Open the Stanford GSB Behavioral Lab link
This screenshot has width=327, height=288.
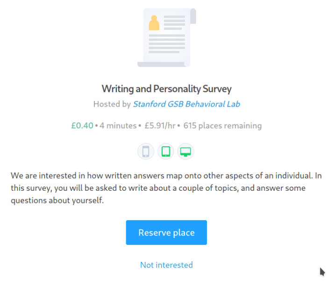point(186,104)
